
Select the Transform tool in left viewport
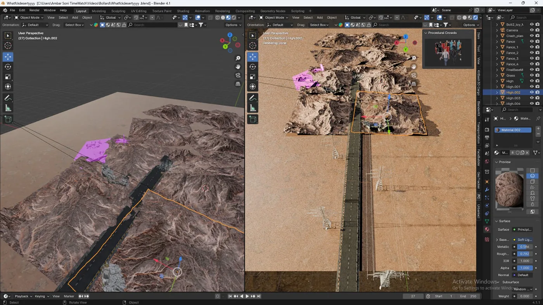point(8,86)
